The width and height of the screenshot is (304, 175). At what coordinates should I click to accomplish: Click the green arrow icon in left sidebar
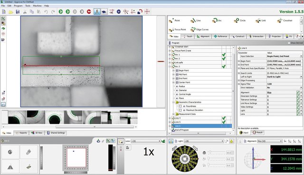(3, 28)
